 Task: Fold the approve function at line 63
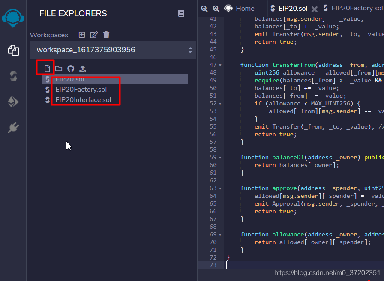coord(220,188)
